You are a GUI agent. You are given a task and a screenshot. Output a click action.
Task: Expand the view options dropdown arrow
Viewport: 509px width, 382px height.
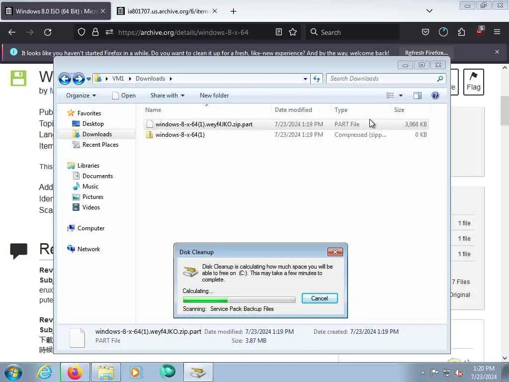(401, 95)
